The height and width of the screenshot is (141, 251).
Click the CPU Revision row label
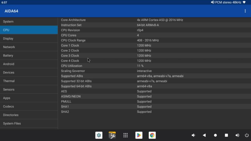[x=70, y=30]
